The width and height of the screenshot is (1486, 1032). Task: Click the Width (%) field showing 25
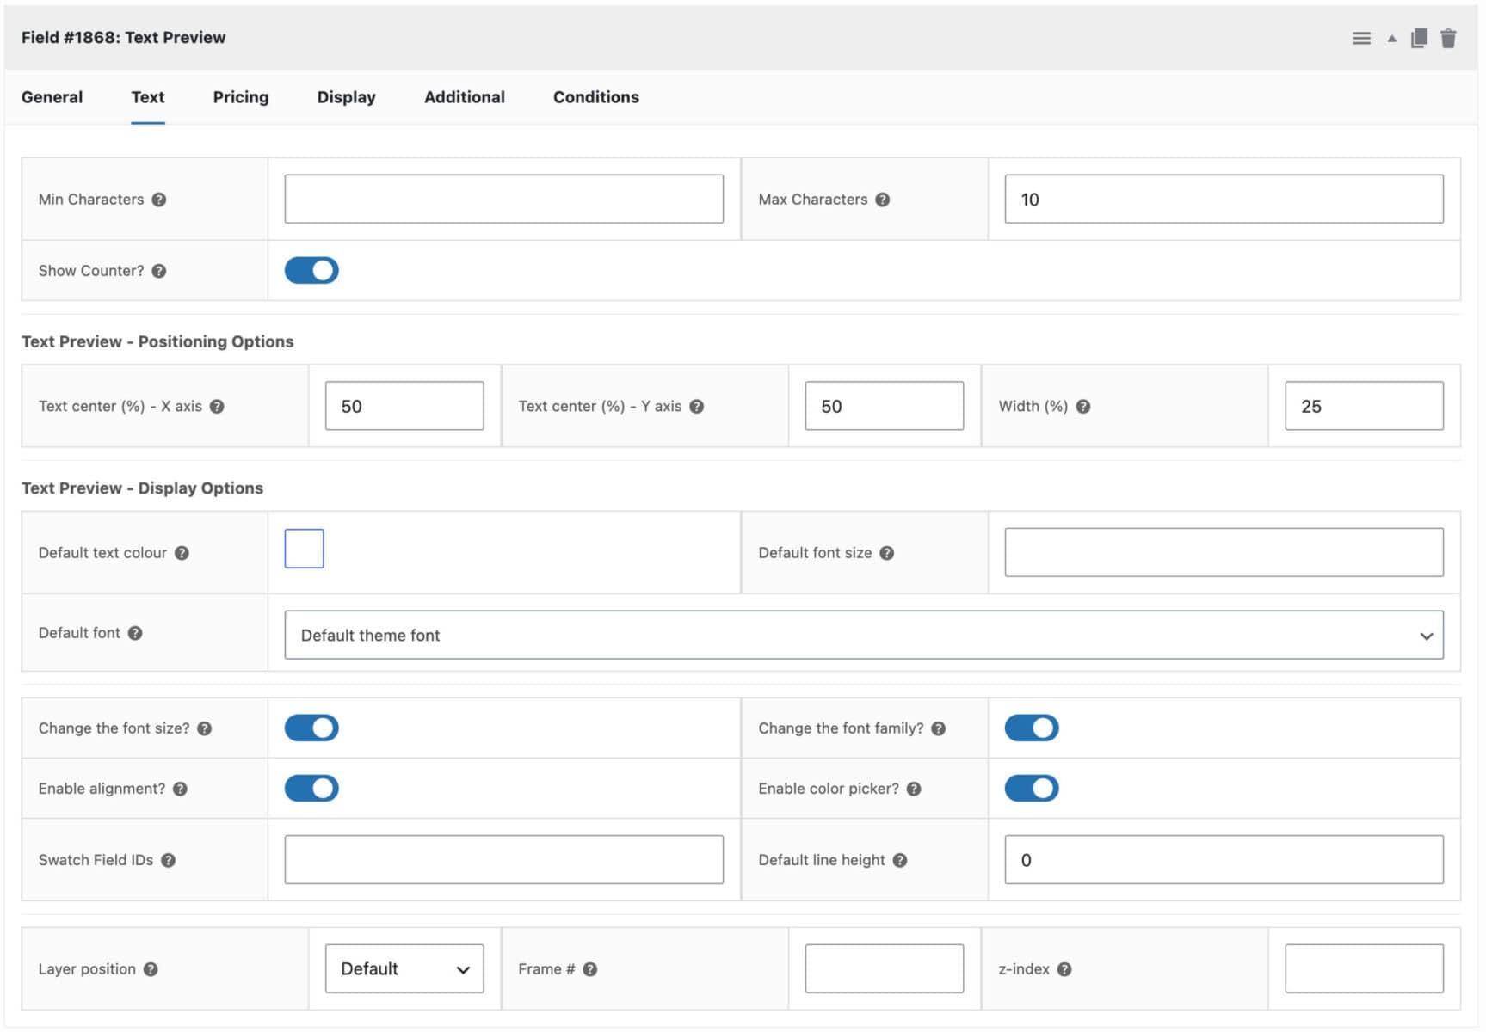(x=1365, y=406)
